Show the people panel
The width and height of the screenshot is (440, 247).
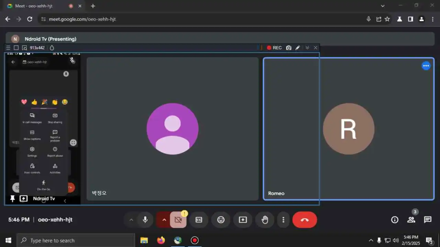(411, 220)
